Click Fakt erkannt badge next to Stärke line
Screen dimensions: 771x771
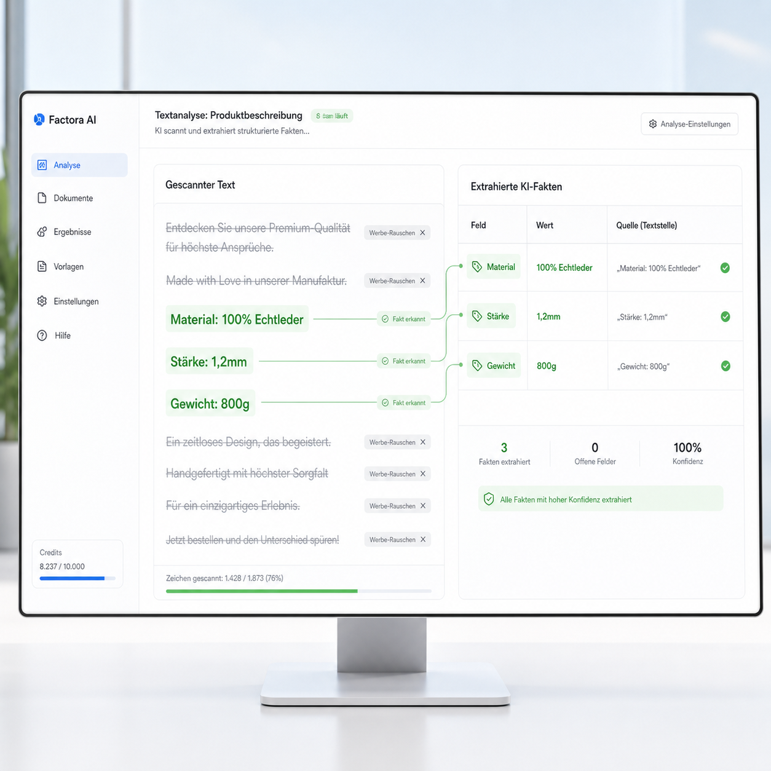click(403, 361)
